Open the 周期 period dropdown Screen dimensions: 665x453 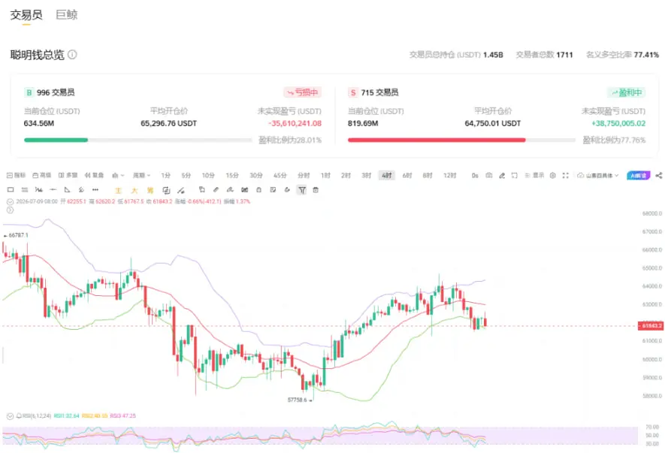[x=141, y=175]
